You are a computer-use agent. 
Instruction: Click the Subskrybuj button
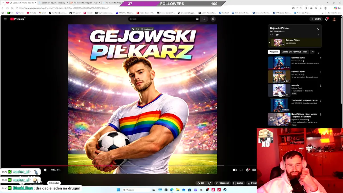(x=54, y=183)
